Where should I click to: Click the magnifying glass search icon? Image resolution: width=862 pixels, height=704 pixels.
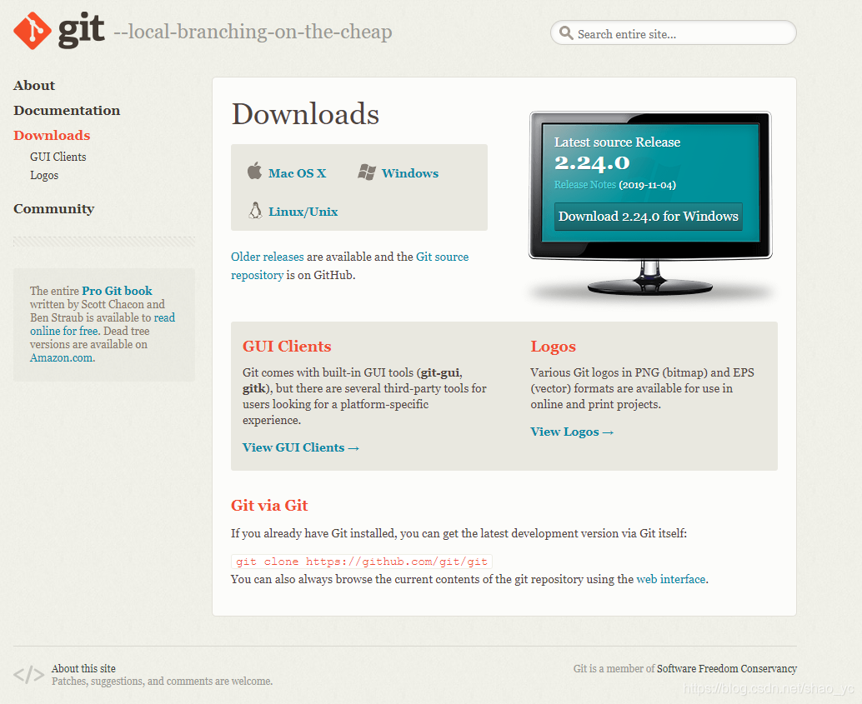coord(566,33)
